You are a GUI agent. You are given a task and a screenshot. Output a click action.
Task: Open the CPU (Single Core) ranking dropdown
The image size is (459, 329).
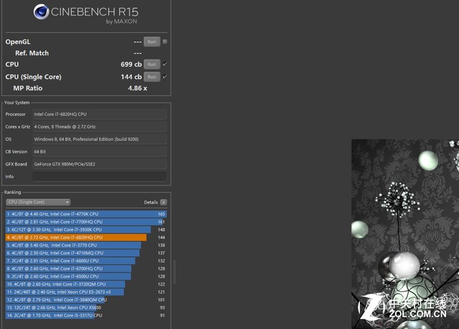[x=38, y=202]
